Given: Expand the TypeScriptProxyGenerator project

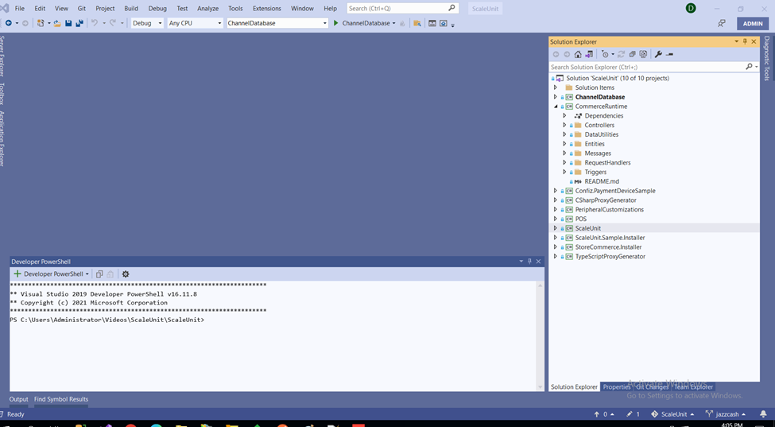Looking at the screenshot, I should coord(555,257).
